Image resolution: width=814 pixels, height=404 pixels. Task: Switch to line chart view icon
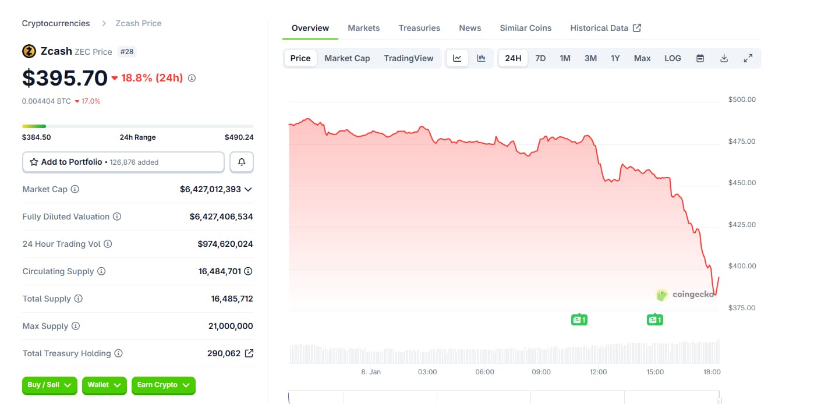(457, 58)
